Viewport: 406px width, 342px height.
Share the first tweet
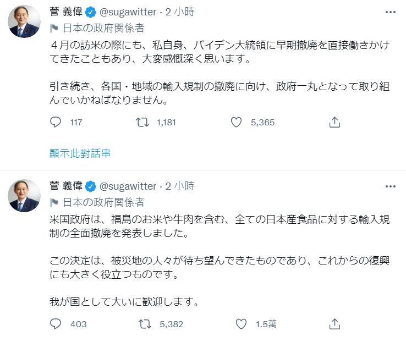(334, 123)
